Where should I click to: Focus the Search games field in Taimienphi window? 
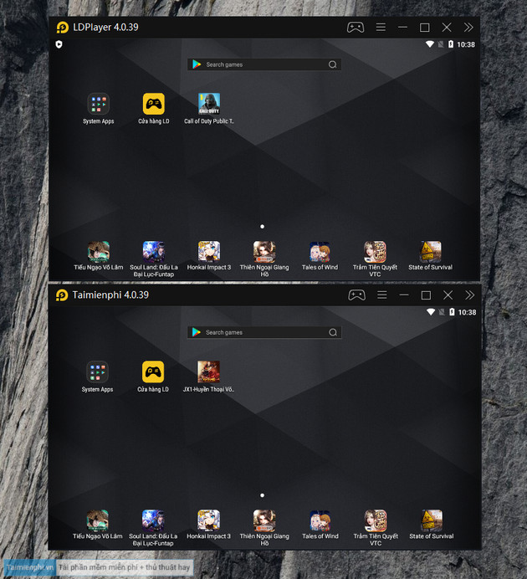264,332
